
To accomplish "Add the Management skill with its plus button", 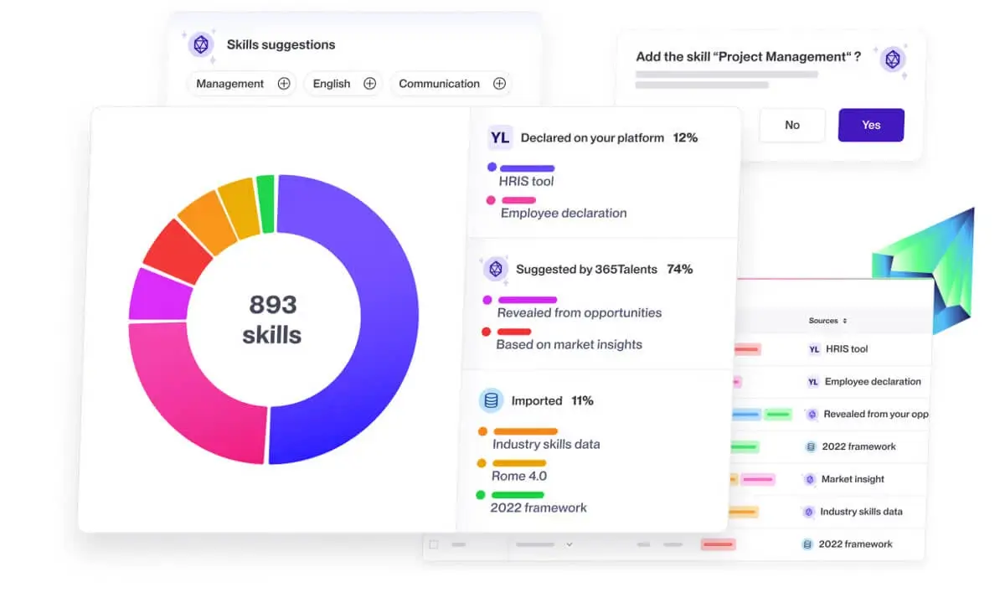I will pos(284,84).
